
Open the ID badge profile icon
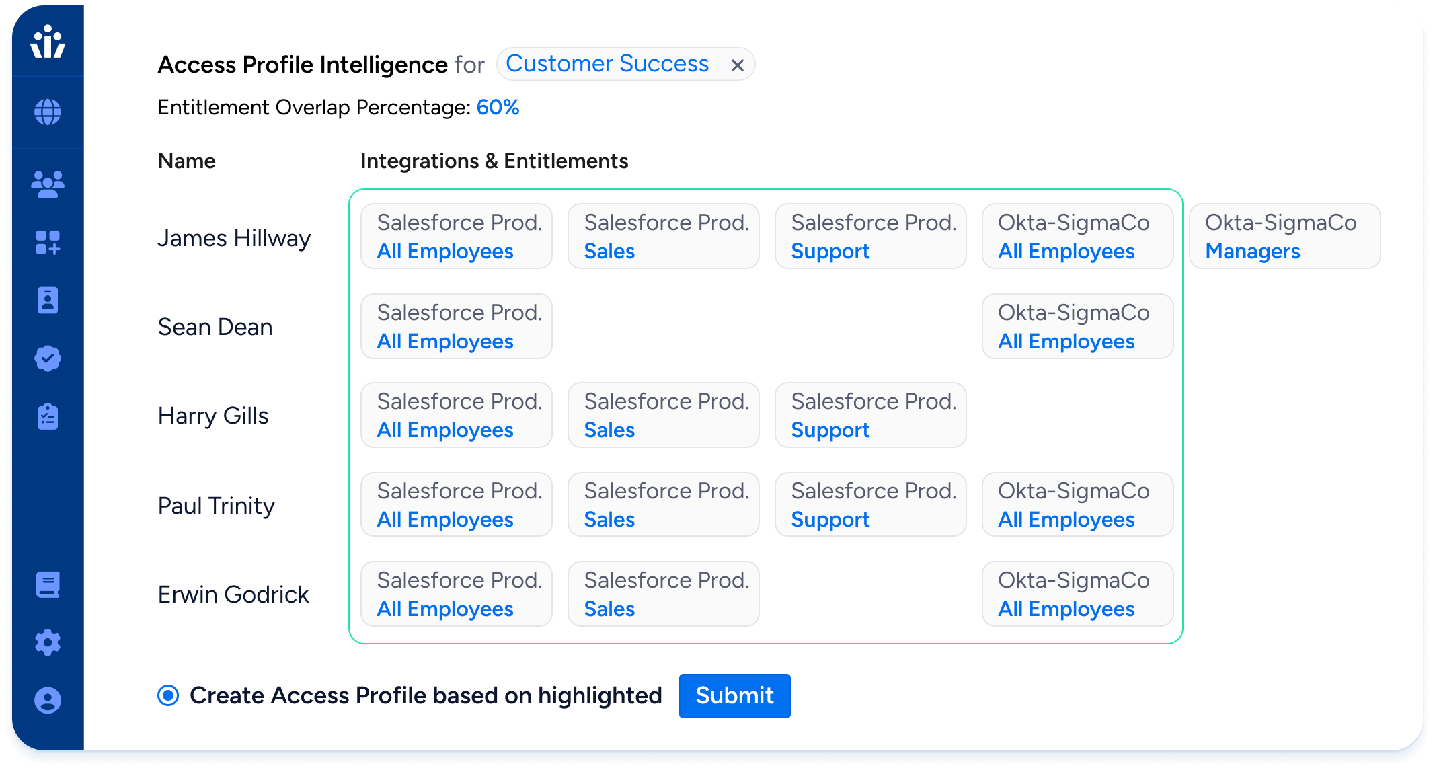click(48, 301)
